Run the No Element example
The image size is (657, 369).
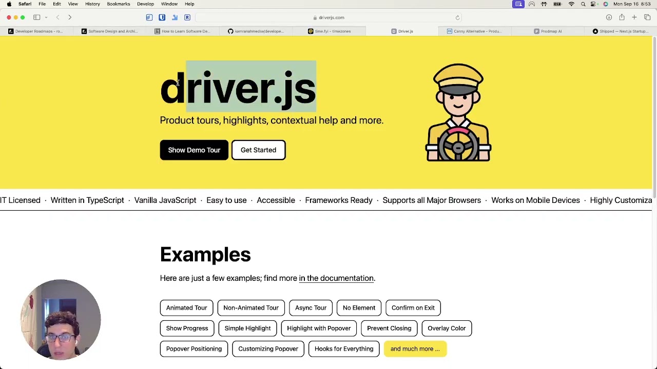pyautogui.click(x=359, y=308)
